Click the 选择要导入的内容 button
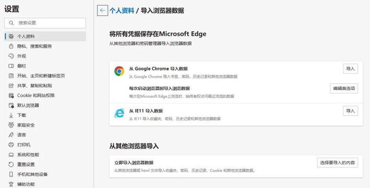 click(337, 163)
